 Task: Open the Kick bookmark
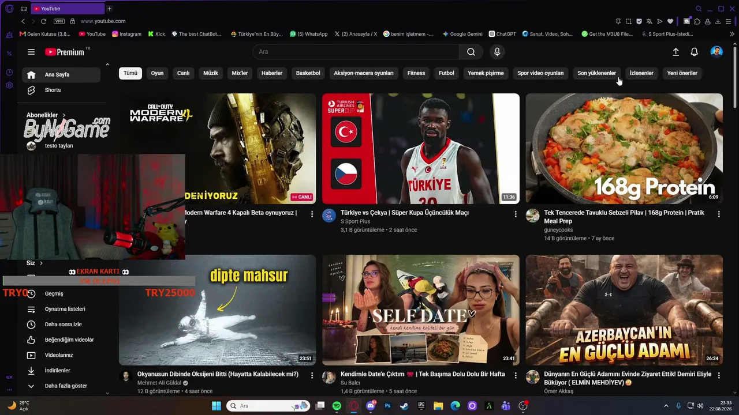coord(156,34)
